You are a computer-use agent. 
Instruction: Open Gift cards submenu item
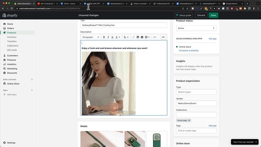click(x=12, y=50)
